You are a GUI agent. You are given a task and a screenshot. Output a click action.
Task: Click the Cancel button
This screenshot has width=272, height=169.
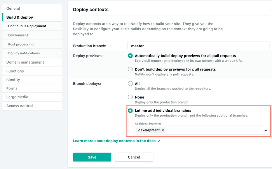pos(134,157)
